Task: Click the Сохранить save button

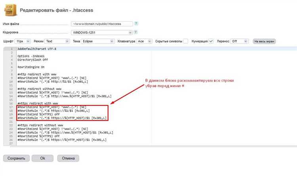Action: (x=16, y=159)
